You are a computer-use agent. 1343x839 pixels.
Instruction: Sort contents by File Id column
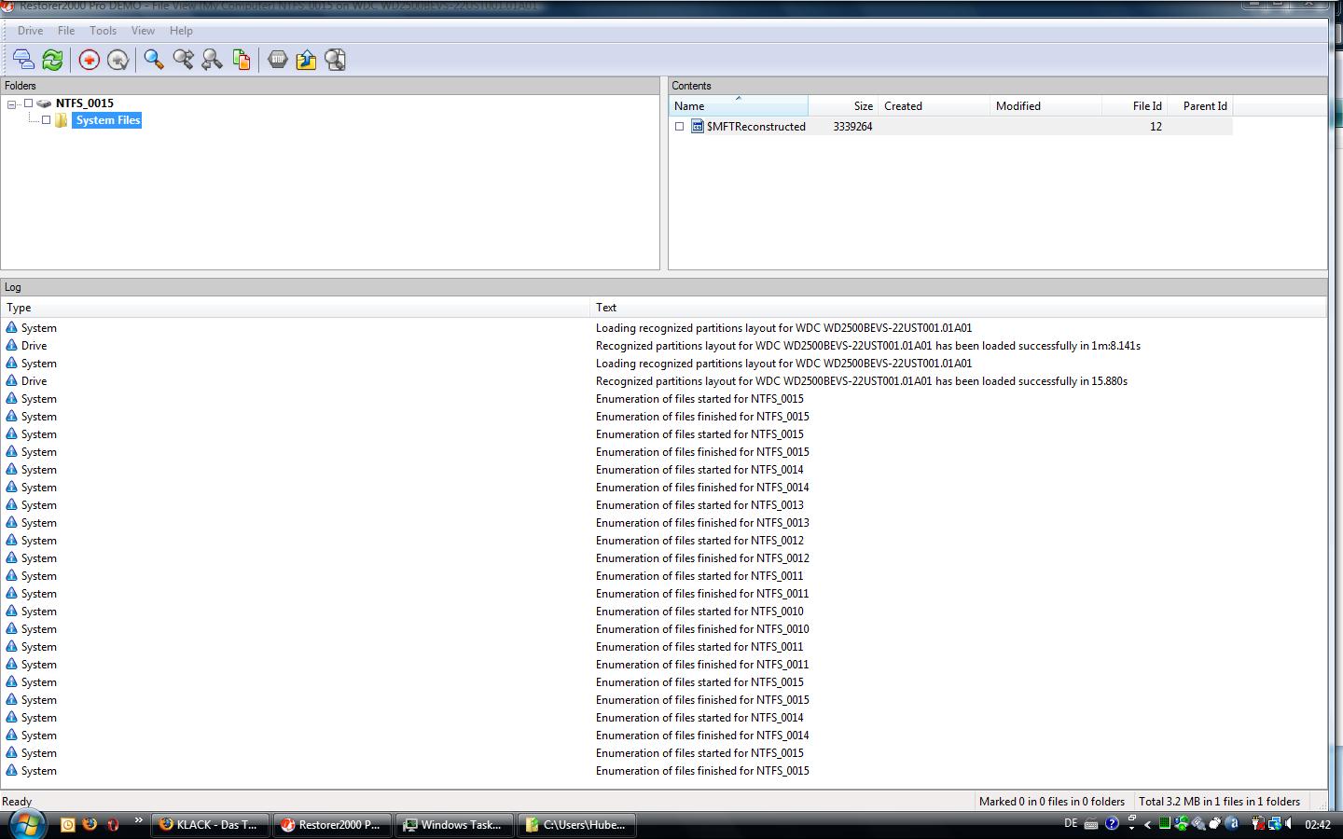click(1134, 106)
